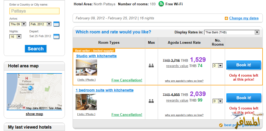Image resolution: width=266 pixels, height=131 pixels.
Task: Open the Nights dropdown set to 16
Action: pyautogui.click(x=19, y=37)
